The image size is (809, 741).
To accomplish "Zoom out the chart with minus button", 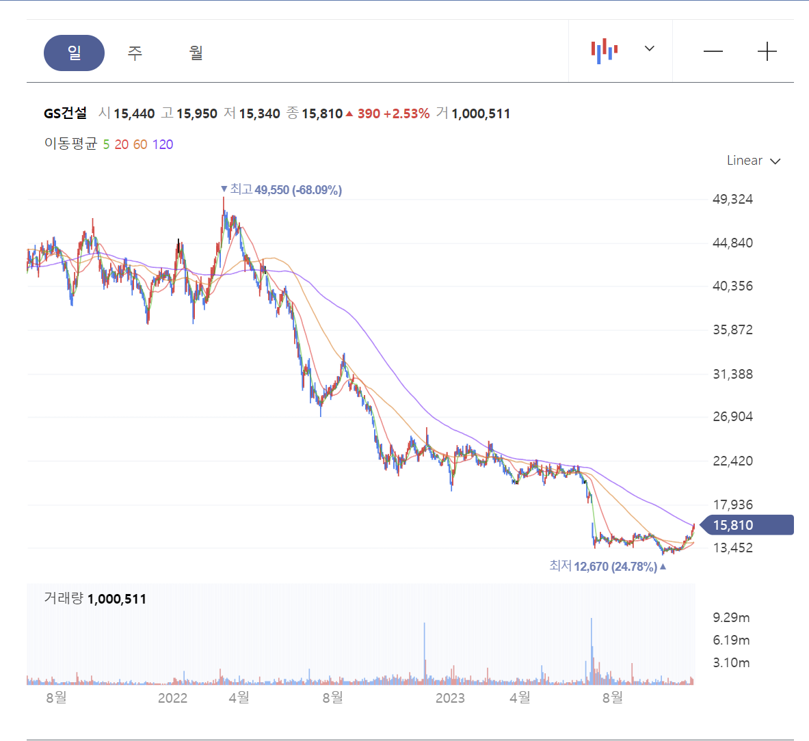I will 713,51.
